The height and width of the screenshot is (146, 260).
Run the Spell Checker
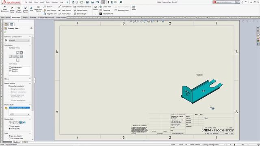(x=19, y=10)
